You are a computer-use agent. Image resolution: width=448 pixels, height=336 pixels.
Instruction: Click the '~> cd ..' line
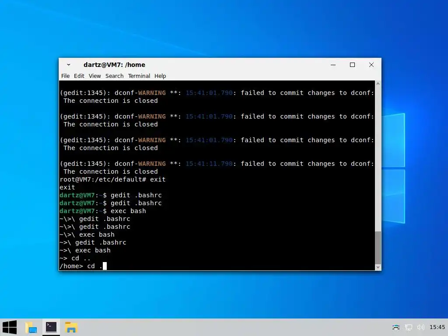[75, 258]
